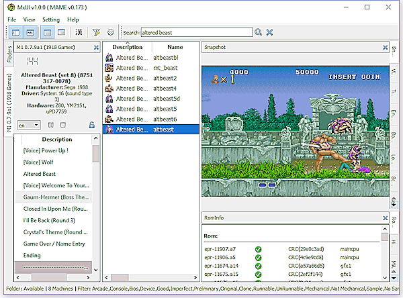Click the magnifier search icon
This screenshot has height=298, width=403.
click(259, 32)
